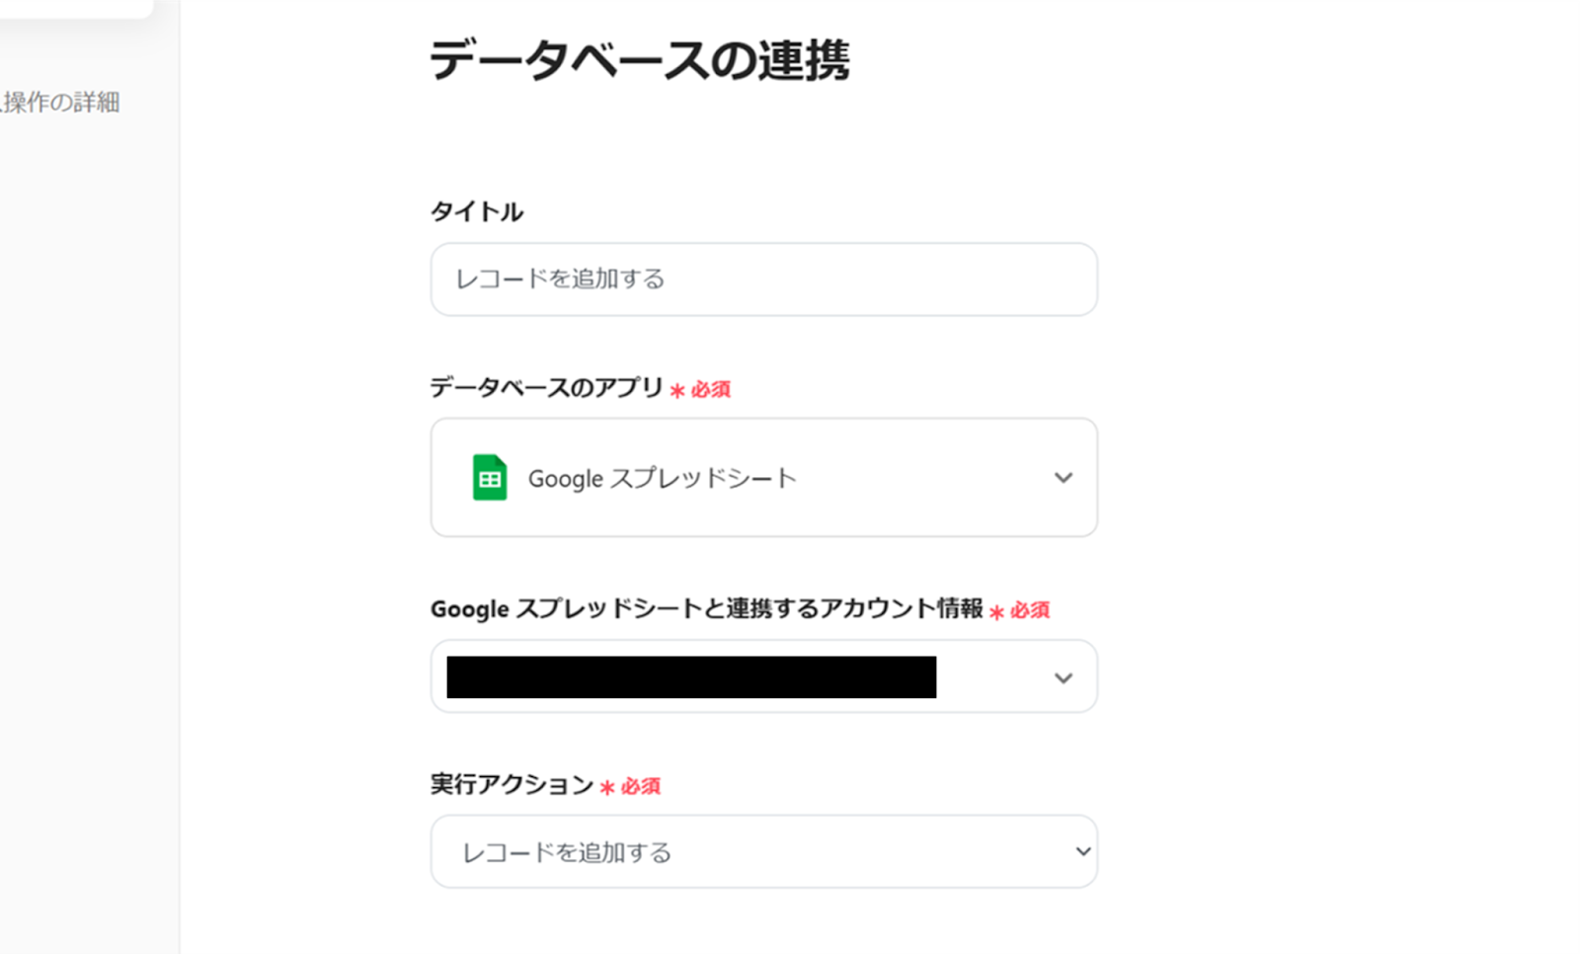1580x954 pixels.
Task: Click the white card in the sidebar's top corner
Action: pos(74,8)
